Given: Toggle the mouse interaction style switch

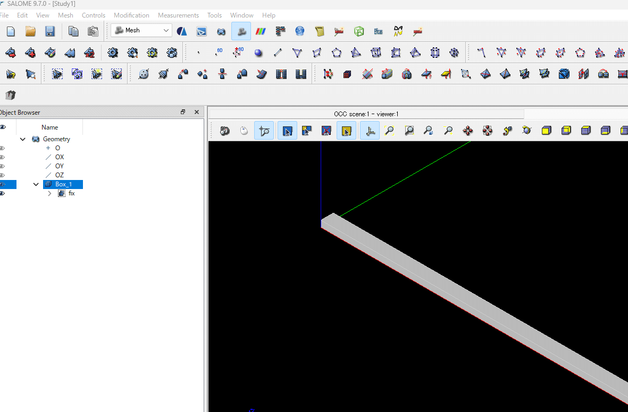Looking at the screenshot, I should point(244,131).
